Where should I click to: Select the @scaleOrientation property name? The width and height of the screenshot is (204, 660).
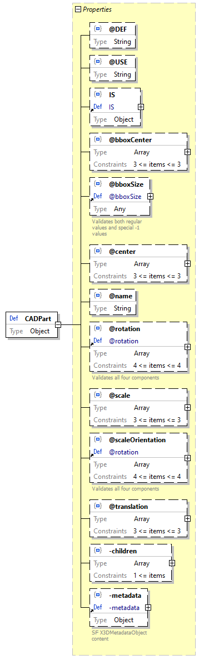[x=137, y=440]
